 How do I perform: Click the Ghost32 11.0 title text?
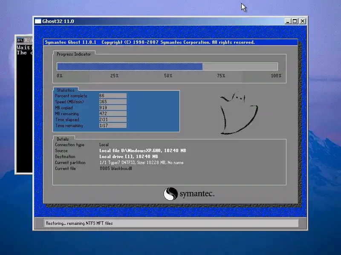[x=58, y=21]
